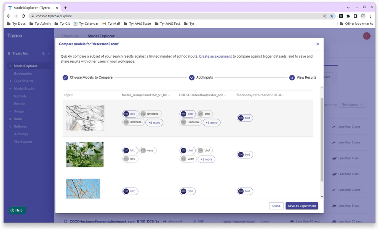Open the Create an experiment link
Viewport: 379px width, 230px height.
(x=215, y=56)
